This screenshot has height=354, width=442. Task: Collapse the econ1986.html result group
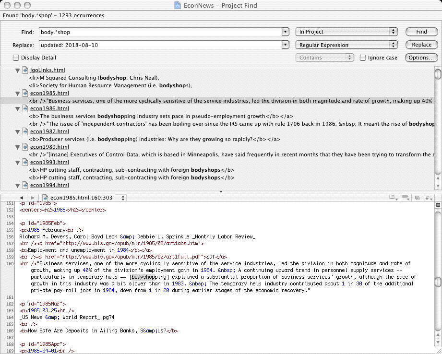[x=17, y=109]
